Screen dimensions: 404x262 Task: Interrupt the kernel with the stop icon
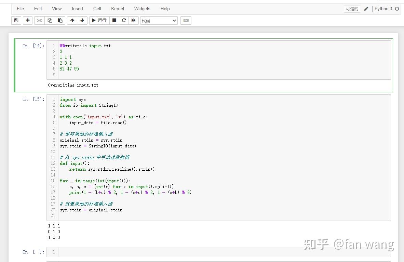(114, 21)
